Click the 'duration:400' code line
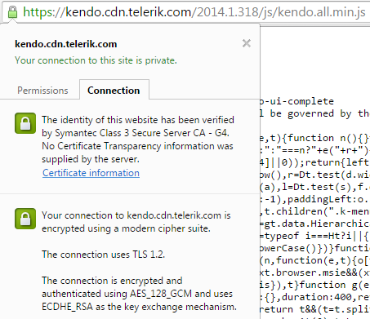 point(314,297)
